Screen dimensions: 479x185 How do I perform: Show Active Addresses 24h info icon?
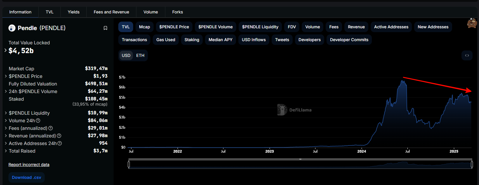pos(60,143)
